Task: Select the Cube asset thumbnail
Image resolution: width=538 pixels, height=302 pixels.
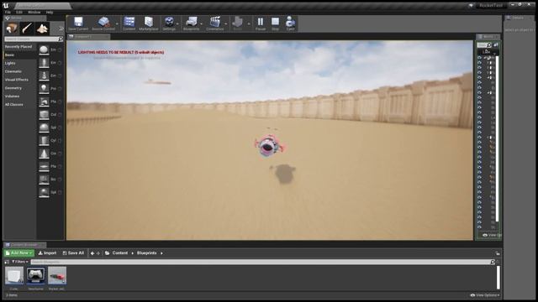Action: pos(14,276)
